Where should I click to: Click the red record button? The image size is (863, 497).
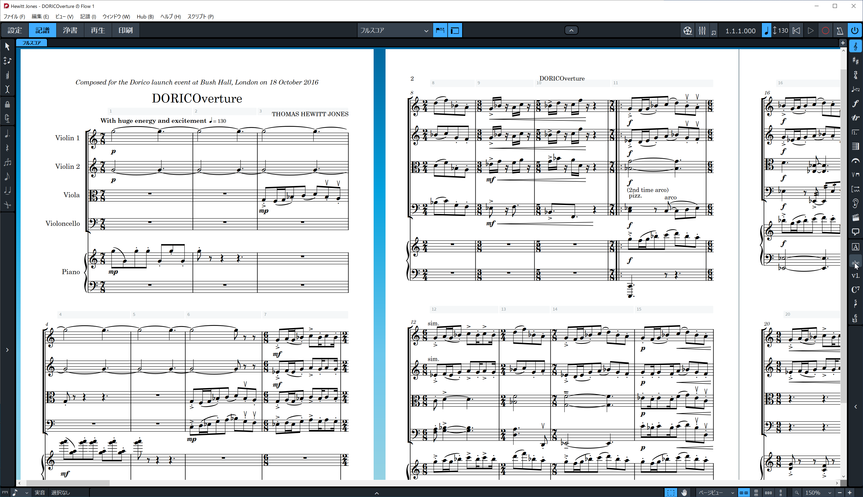pyautogui.click(x=825, y=31)
